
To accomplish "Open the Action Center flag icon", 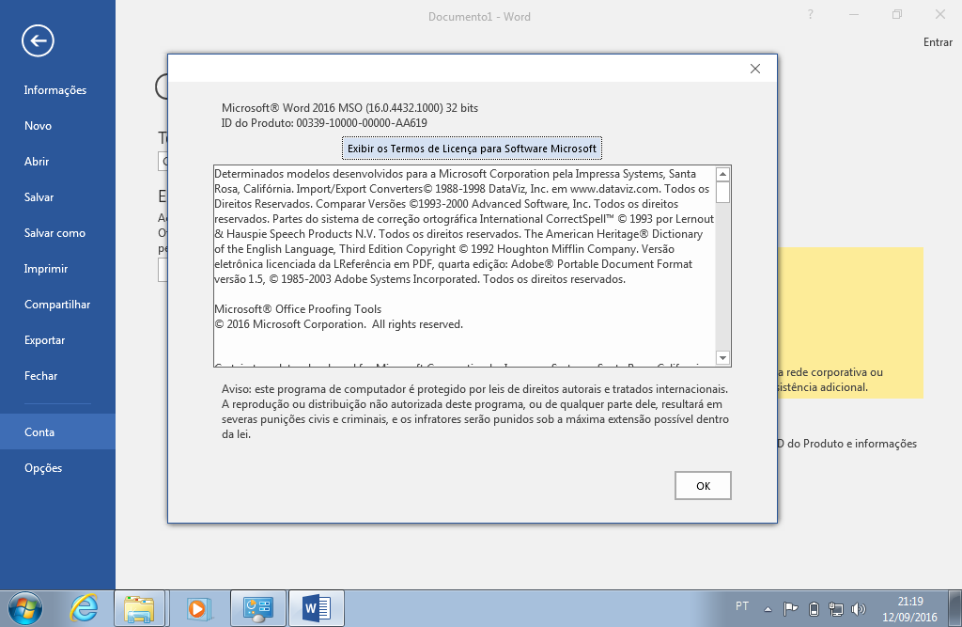I will pos(790,609).
